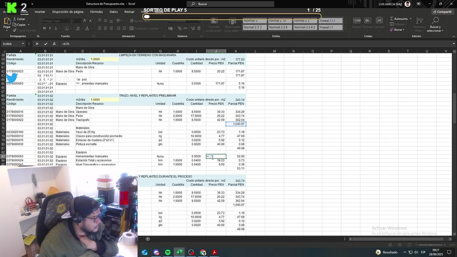Image resolution: width=457 pixels, height=257 pixels.
Task: Open Outlook from the taskbar
Action: coord(145,252)
